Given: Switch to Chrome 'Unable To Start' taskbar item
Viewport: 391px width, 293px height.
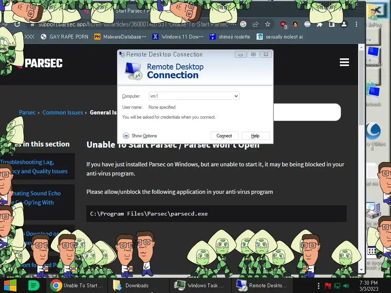Looking at the screenshot, I should 77,285.
